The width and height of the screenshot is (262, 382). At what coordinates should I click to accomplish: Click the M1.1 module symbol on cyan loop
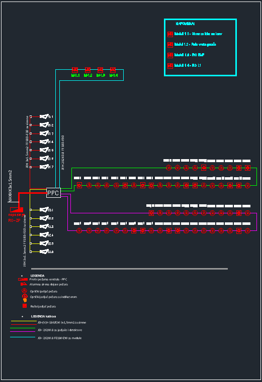[x=75, y=70]
